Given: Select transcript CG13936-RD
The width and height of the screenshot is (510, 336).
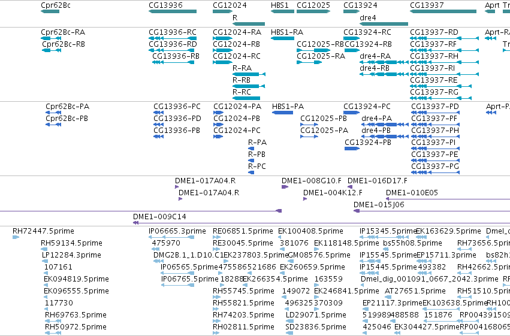Looking at the screenshot, I should (173, 44).
